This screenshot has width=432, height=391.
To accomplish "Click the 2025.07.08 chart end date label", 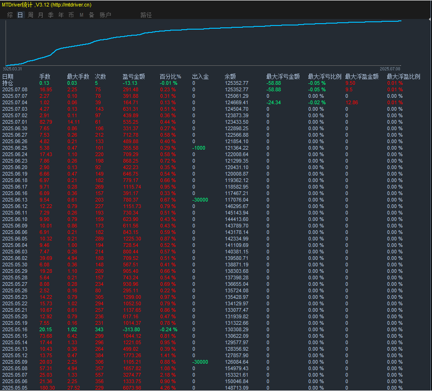I will tap(390, 69).
